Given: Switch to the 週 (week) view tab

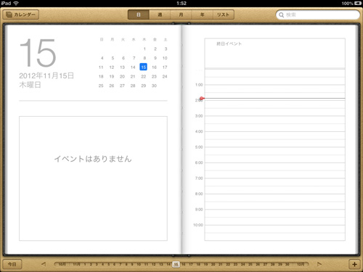Looking at the screenshot, I should (160, 15).
